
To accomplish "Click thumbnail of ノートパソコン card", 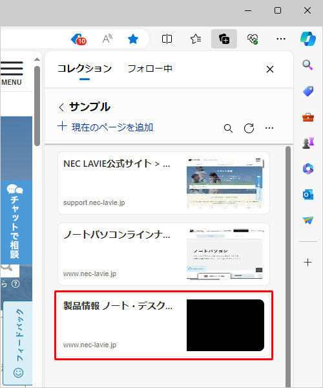I will coord(225,254).
